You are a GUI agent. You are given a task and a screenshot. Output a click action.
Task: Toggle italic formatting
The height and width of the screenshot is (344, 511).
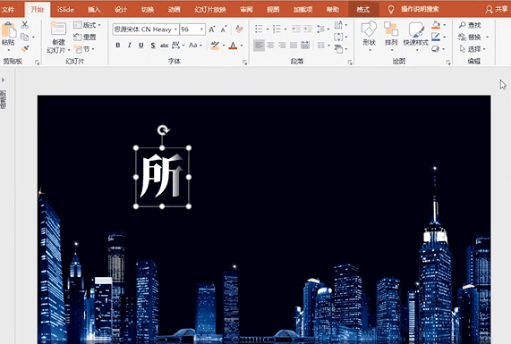[x=130, y=46]
